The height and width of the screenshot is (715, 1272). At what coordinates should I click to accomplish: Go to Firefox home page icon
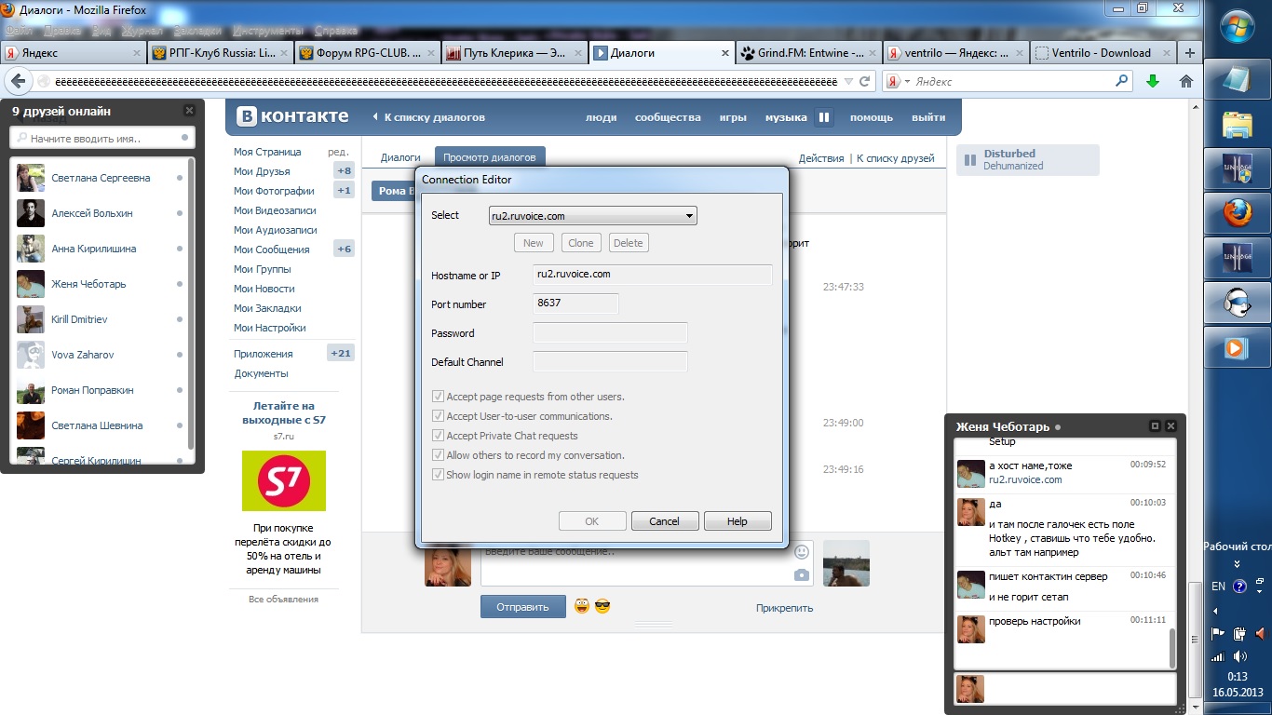pos(1186,81)
